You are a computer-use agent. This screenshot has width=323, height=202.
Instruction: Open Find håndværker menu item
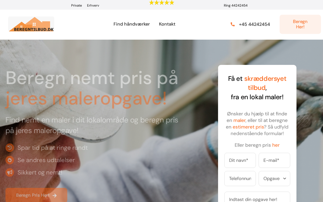(x=132, y=24)
